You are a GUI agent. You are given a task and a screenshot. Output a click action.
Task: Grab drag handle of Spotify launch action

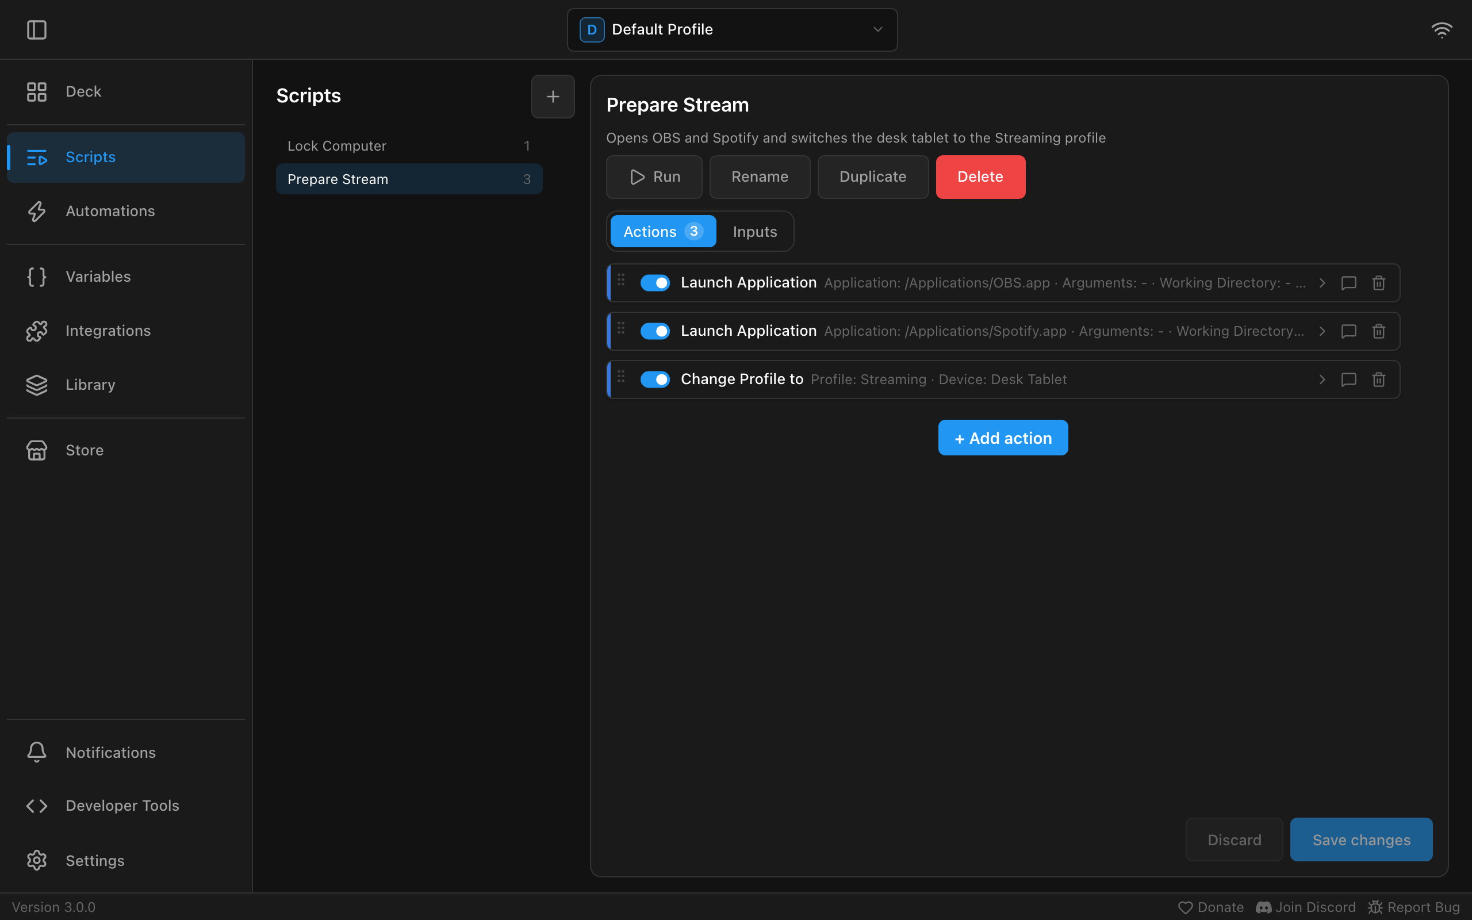point(621,328)
